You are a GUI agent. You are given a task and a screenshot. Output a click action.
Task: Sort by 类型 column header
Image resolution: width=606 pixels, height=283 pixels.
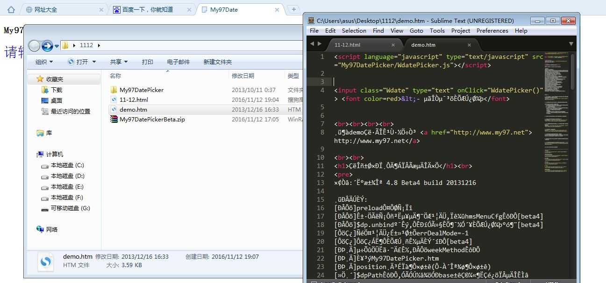[293, 76]
